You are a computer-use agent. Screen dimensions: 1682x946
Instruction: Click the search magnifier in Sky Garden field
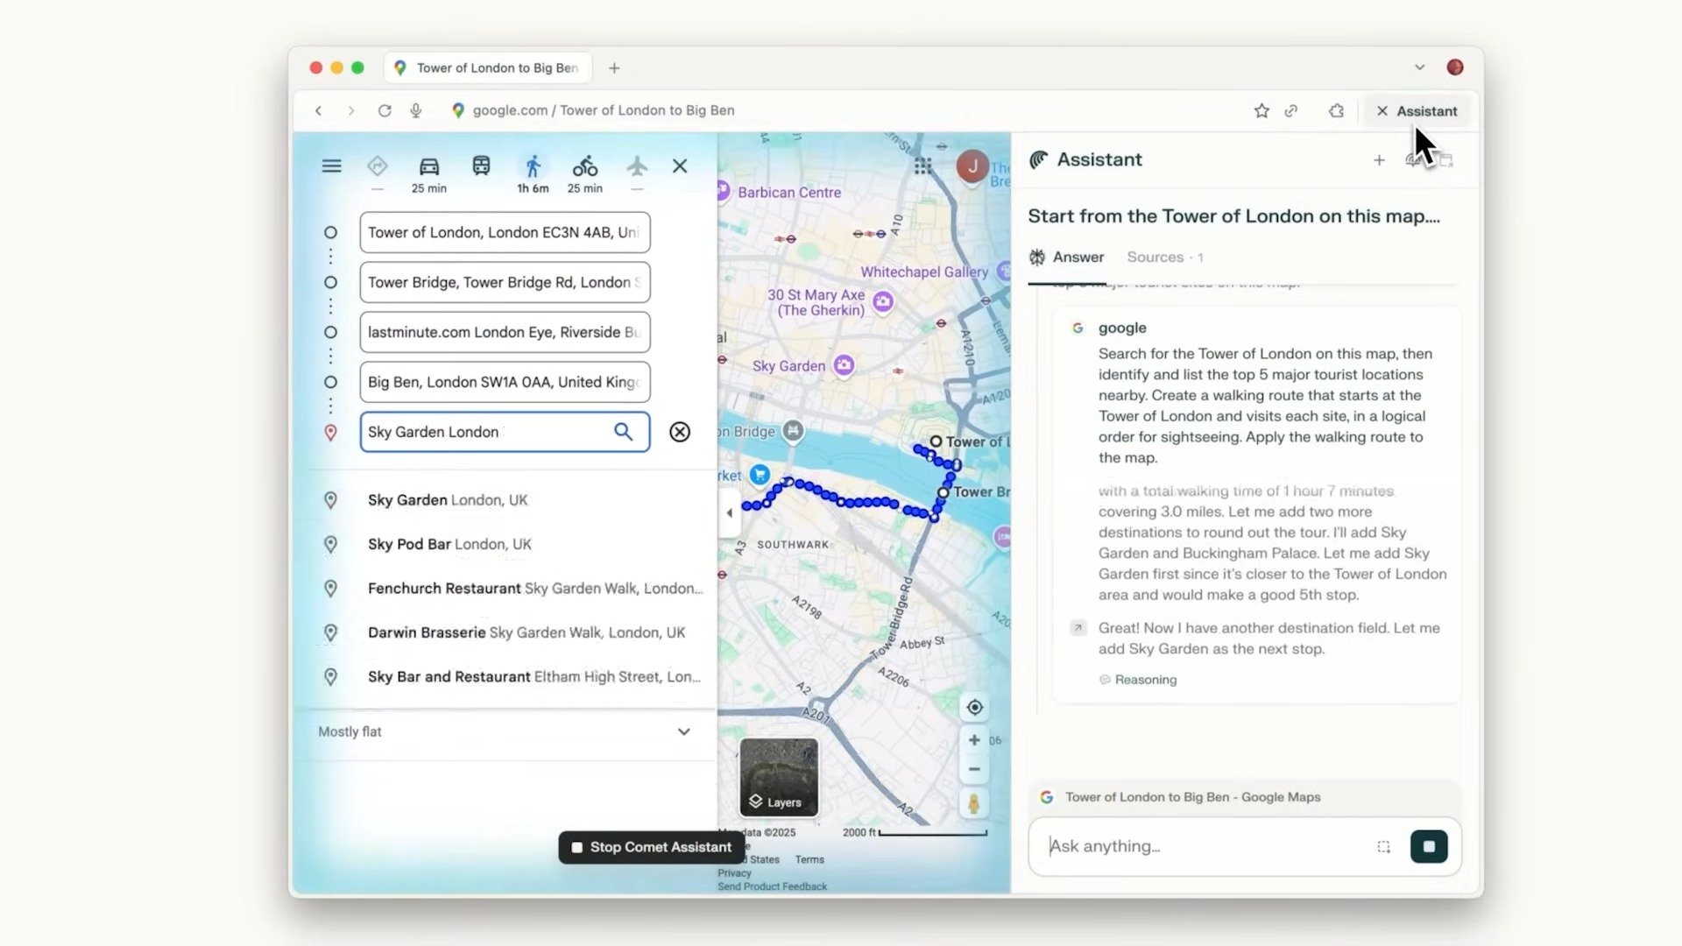coord(623,432)
